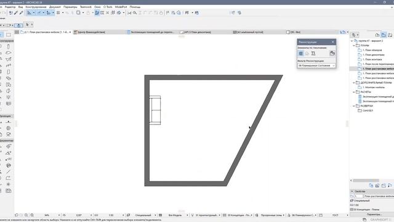Screen dimensions: 394x222
Task: Click the pick up parameters eyedropper icon
Action: [16, 12]
